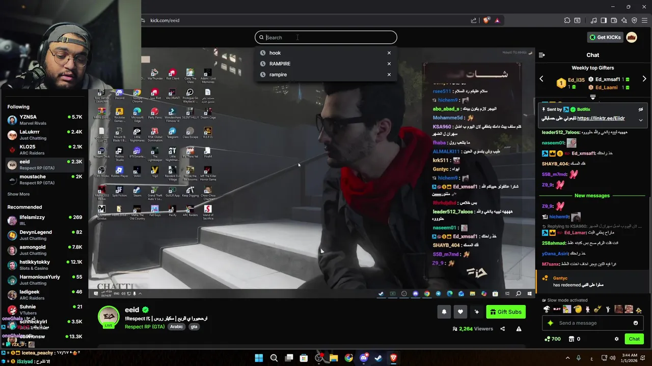Go to next top gifters arrow
The image size is (652, 366).
pos(644,79)
